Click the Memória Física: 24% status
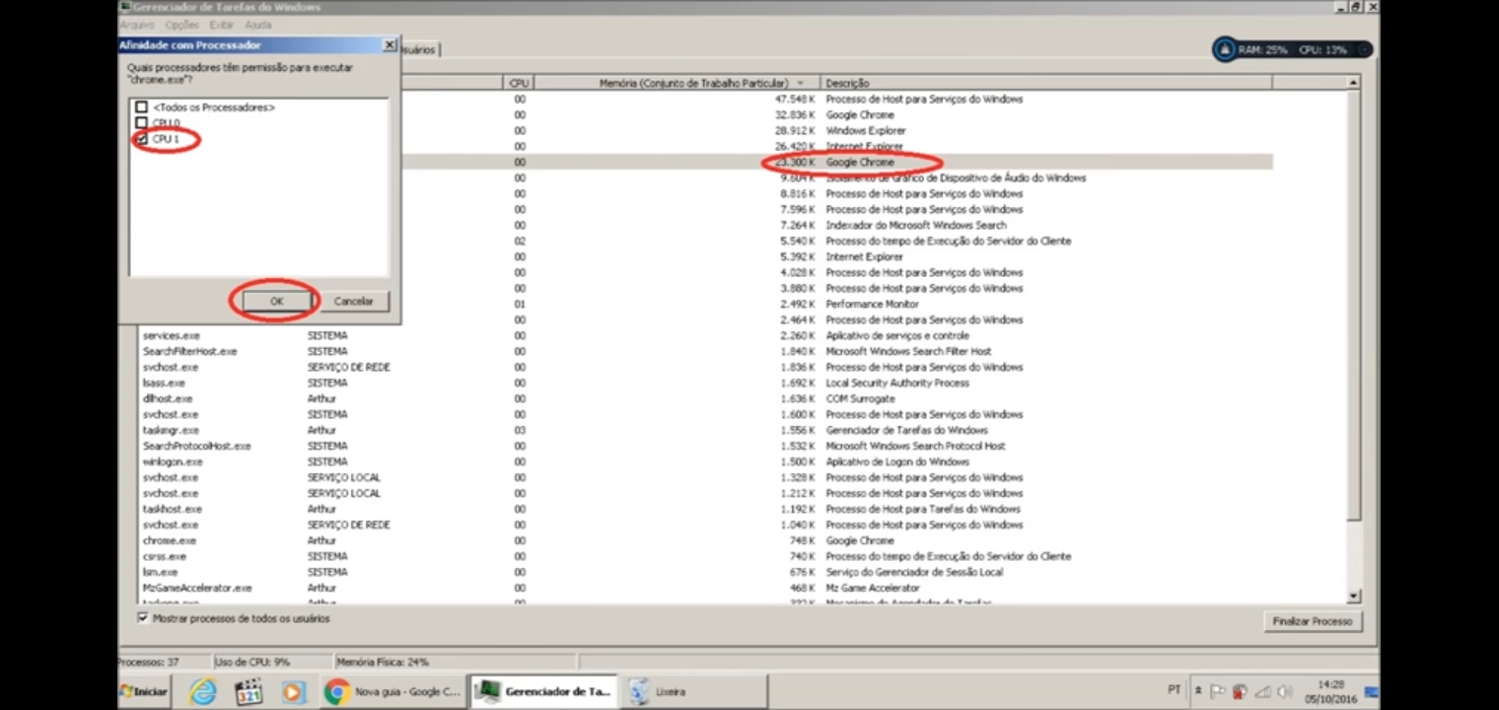 coord(383,662)
